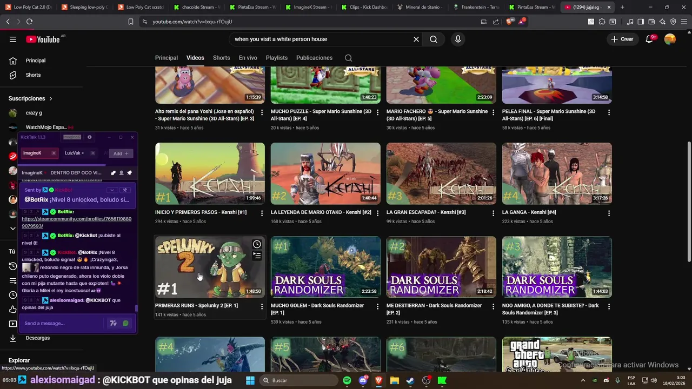Click the Crear button
Viewport: 692px width, 389px height.
tap(622, 39)
